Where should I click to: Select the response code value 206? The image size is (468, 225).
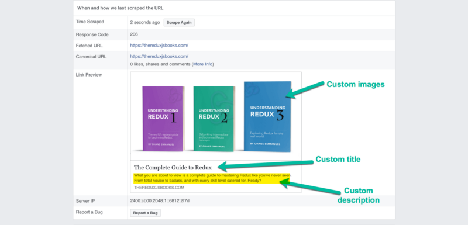[x=134, y=34]
